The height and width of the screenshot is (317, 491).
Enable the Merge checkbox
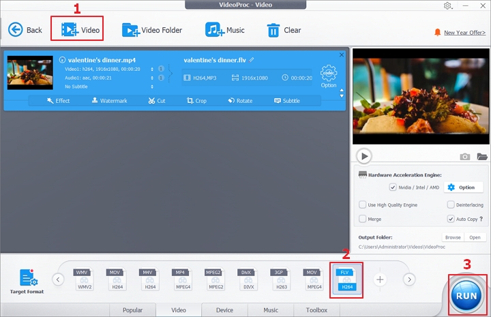[x=362, y=219]
